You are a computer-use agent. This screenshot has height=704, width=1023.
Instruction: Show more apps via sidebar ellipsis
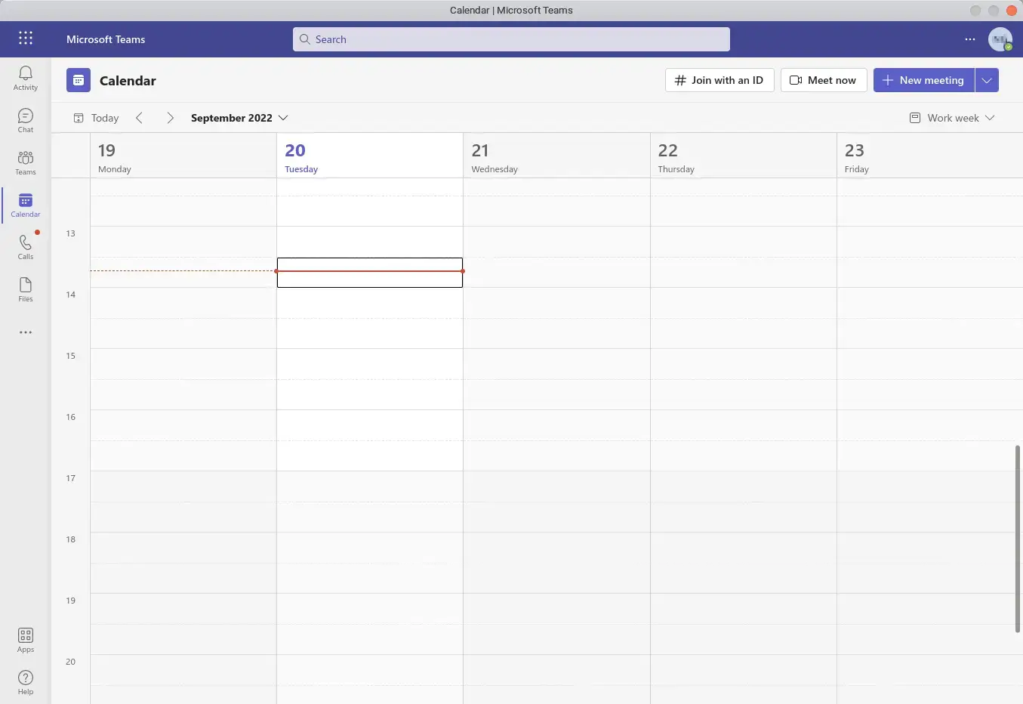tap(26, 332)
